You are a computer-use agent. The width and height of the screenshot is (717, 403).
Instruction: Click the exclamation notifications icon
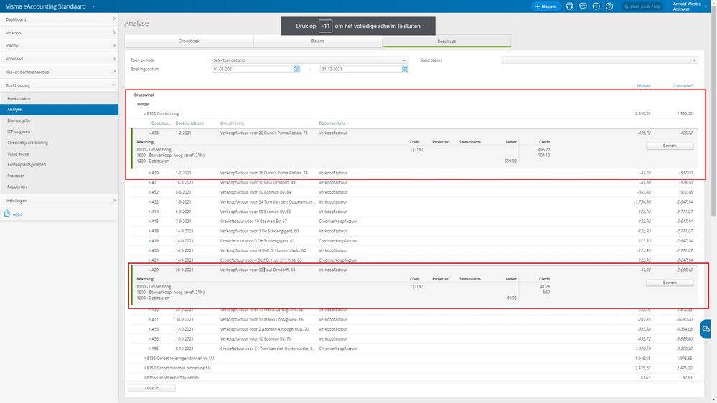pyautogui.click(x=596, y=6)
